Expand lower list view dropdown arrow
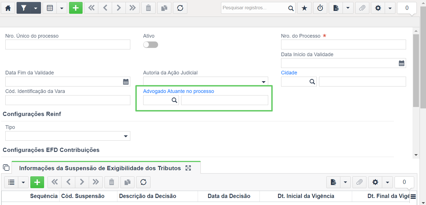Image resolution: width=426 pixels, height=205 pixels. point(23,182)
